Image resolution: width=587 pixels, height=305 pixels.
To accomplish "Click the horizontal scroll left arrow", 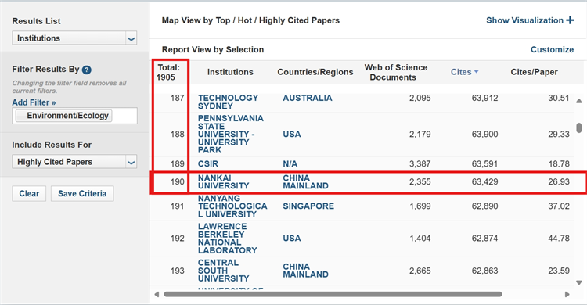I will tap(157, 295).
